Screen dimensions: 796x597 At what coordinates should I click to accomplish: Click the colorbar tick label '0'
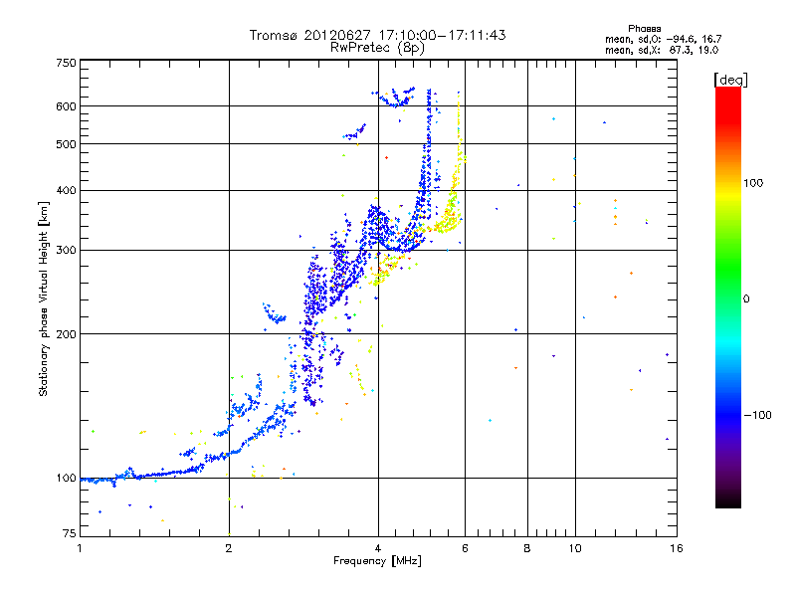(746, 298)
